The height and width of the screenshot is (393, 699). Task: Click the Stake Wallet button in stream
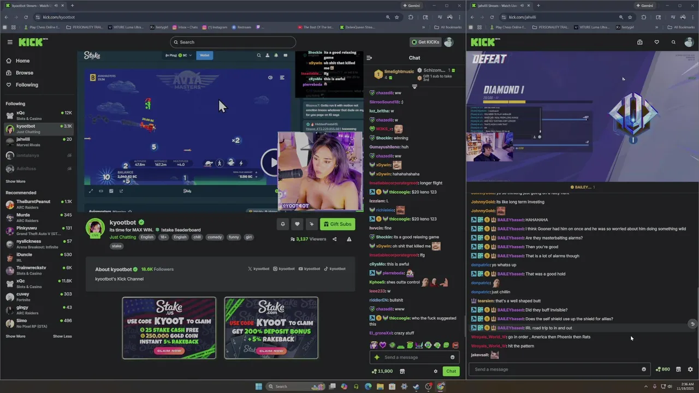[204, 55]
